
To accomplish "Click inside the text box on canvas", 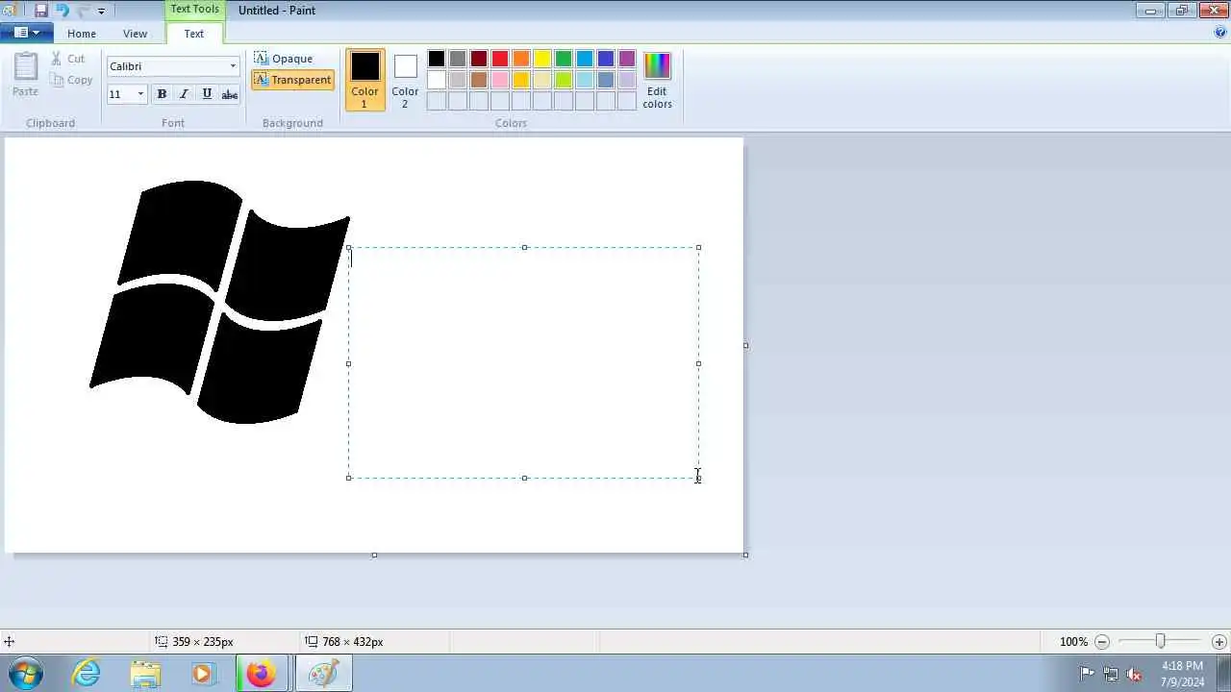I will pyautogui.click(x=524, y=363).
